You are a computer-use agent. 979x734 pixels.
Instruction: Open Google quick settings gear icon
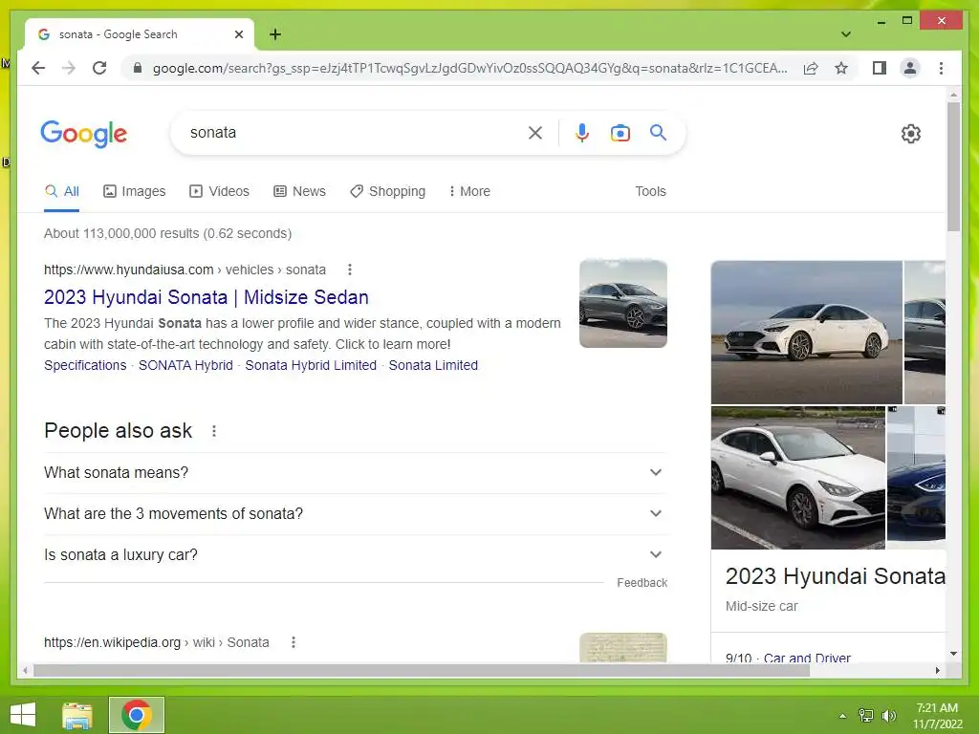910,134
